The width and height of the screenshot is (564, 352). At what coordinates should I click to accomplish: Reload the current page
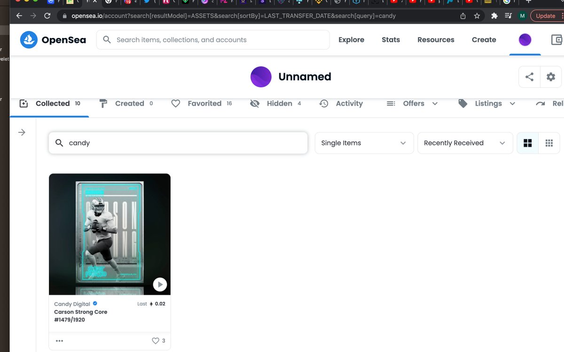pos(47,15)
